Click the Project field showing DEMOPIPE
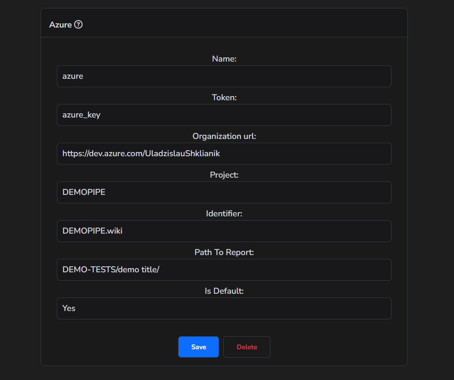The image size is (454, 380). click(224, 192)
